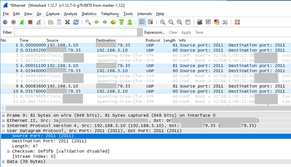Open the Edit menu
The width and height of the screenshot is (291, 167).
point(16,14)
